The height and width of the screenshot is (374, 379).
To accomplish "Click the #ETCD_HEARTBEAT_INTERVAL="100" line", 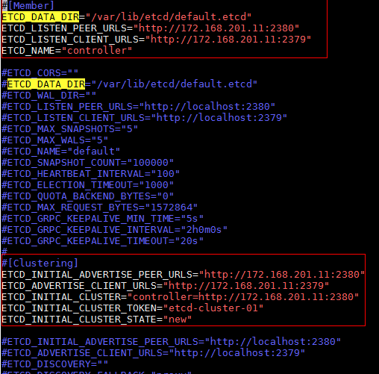I will click(x=90, y=174).
